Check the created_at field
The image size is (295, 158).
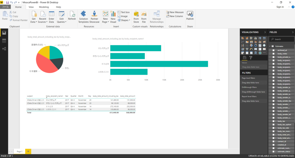click(x=273, y=145)
